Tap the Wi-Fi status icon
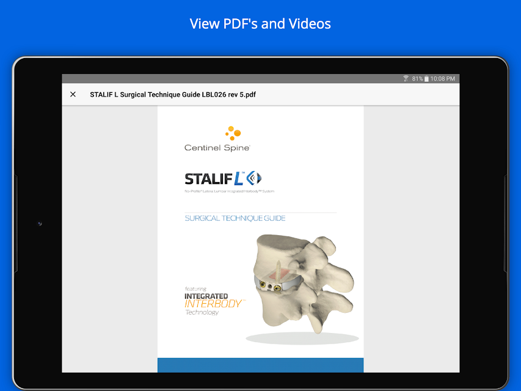This screenshot has width=521, height=391. (x=406, y=78)
